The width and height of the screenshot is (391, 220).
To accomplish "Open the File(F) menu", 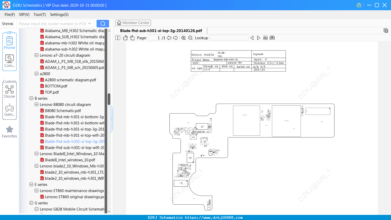I will 10,15.
